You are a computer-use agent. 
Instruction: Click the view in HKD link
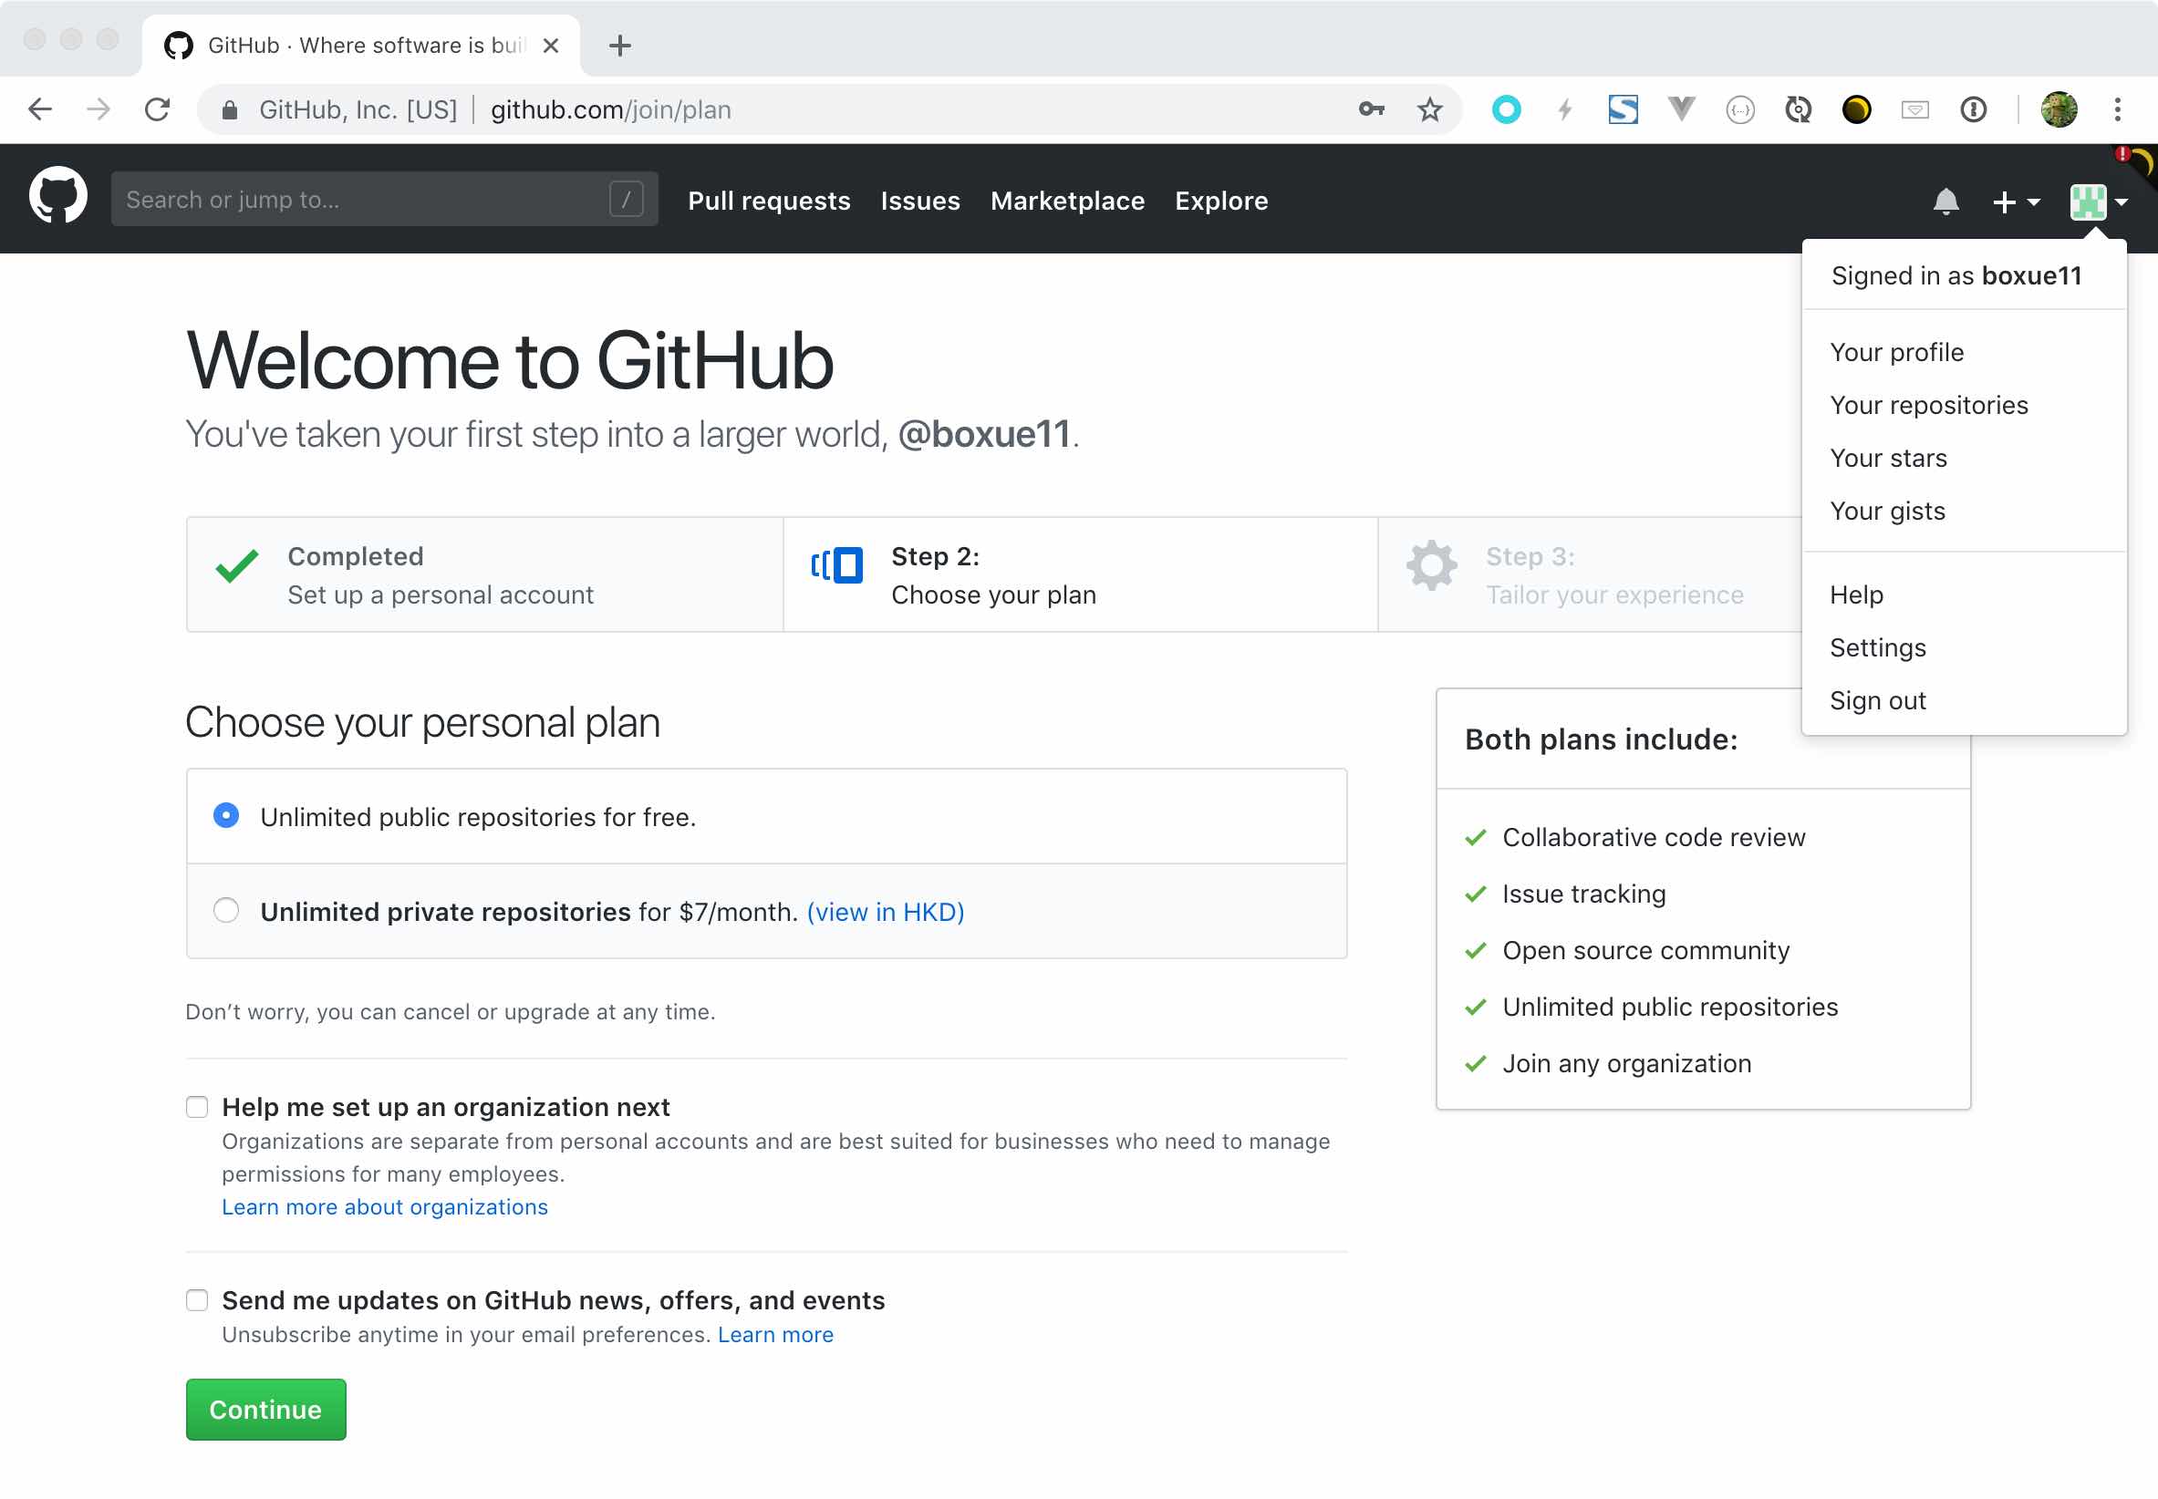[885, 912]
